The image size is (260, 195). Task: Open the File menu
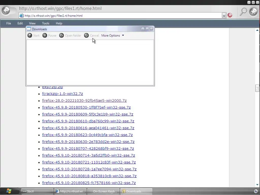pos(9,23)
